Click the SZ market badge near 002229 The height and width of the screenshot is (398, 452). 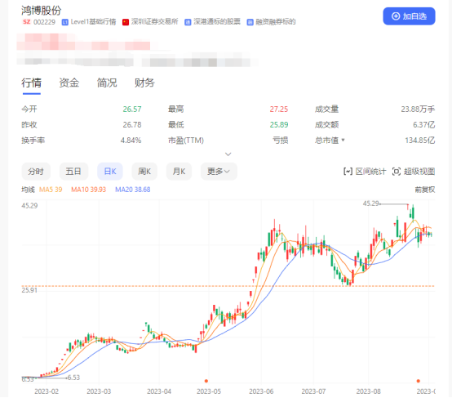click(x=27, y=22)
